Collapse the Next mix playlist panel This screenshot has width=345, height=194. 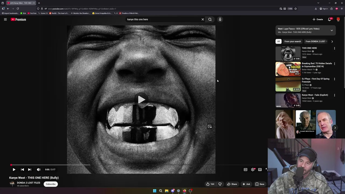pos(332,30)
